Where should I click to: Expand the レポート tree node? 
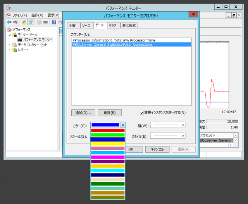coord(9,50)
